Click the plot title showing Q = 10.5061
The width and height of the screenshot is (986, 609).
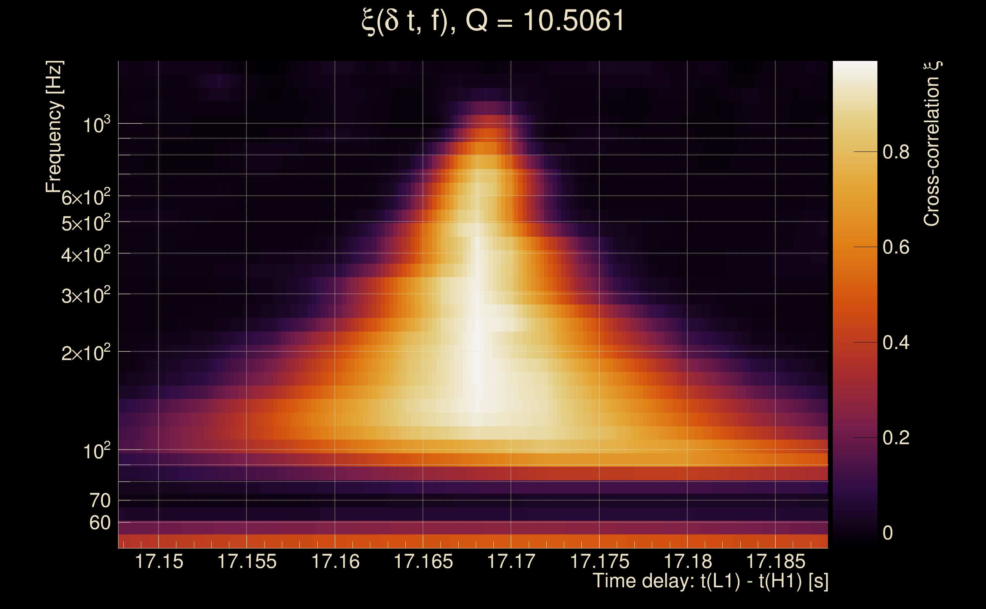pos(493,21)
